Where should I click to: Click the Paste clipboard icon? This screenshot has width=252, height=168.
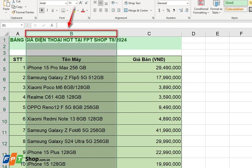coord(6,3)
